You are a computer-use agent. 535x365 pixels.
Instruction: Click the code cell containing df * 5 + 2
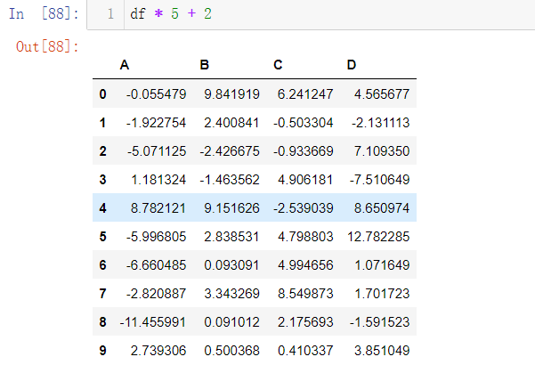pos(311,14)
